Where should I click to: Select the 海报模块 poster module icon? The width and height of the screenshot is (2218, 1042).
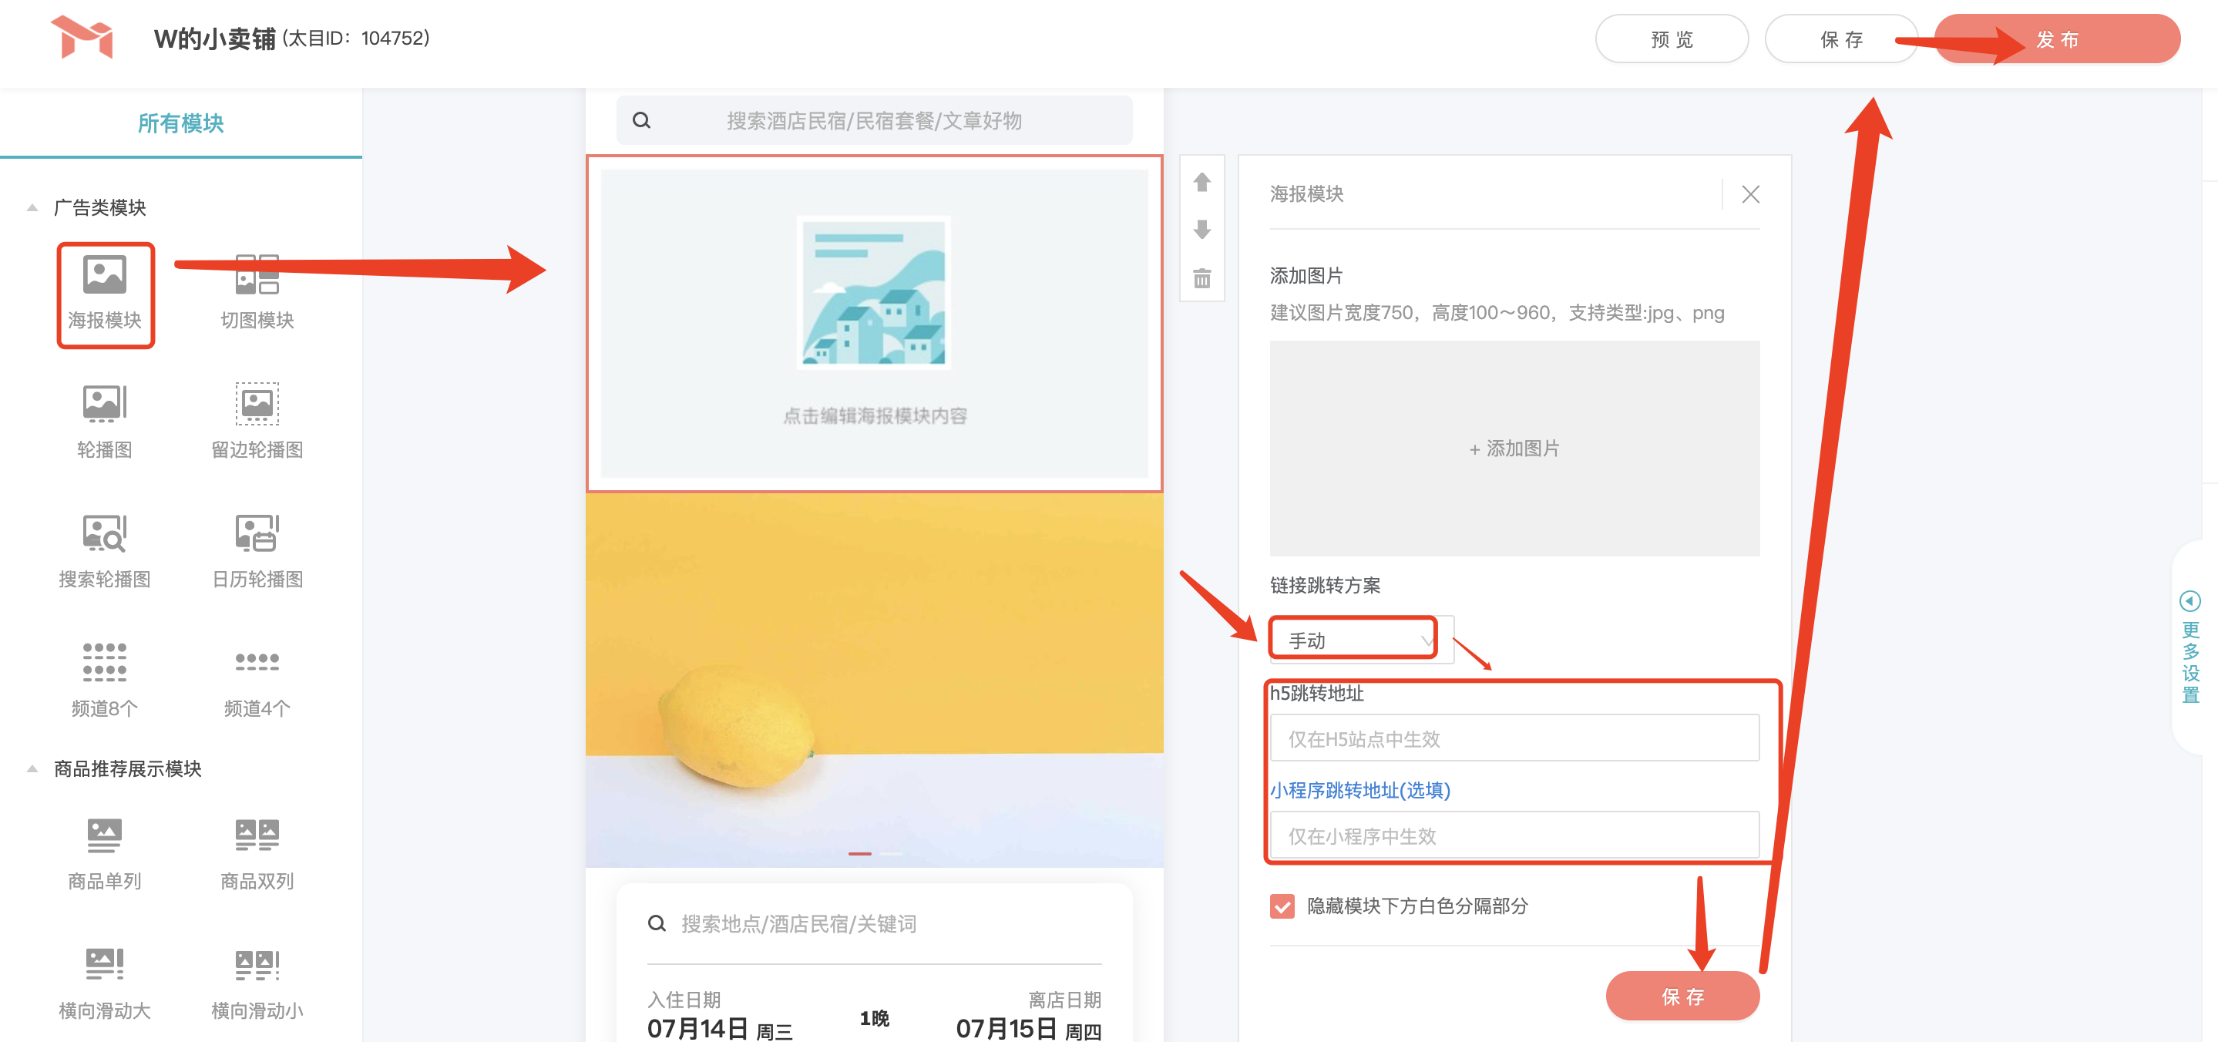click(x=104, y=274)
